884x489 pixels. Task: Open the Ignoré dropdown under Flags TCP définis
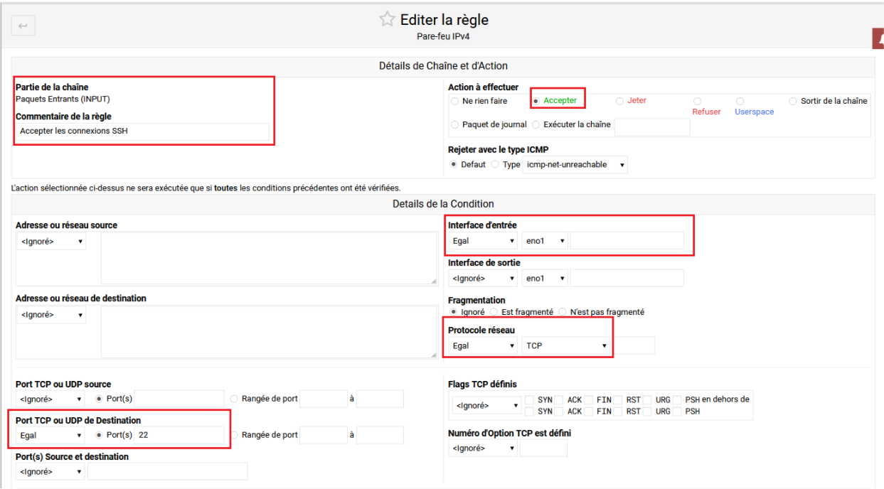(486, 404)
